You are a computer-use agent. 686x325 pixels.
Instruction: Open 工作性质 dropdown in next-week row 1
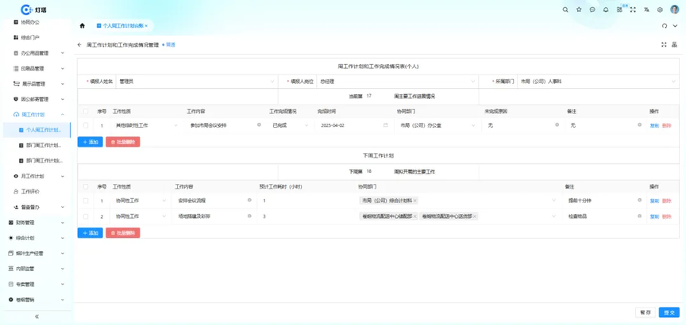point(140,201)
